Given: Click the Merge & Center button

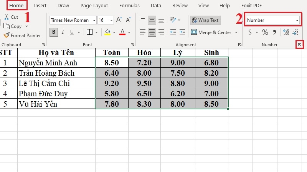Looking at the screenshot, I should (211, 32).
